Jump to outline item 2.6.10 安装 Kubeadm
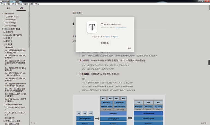Viewport: 210px width, 125px height. [16, 100]
